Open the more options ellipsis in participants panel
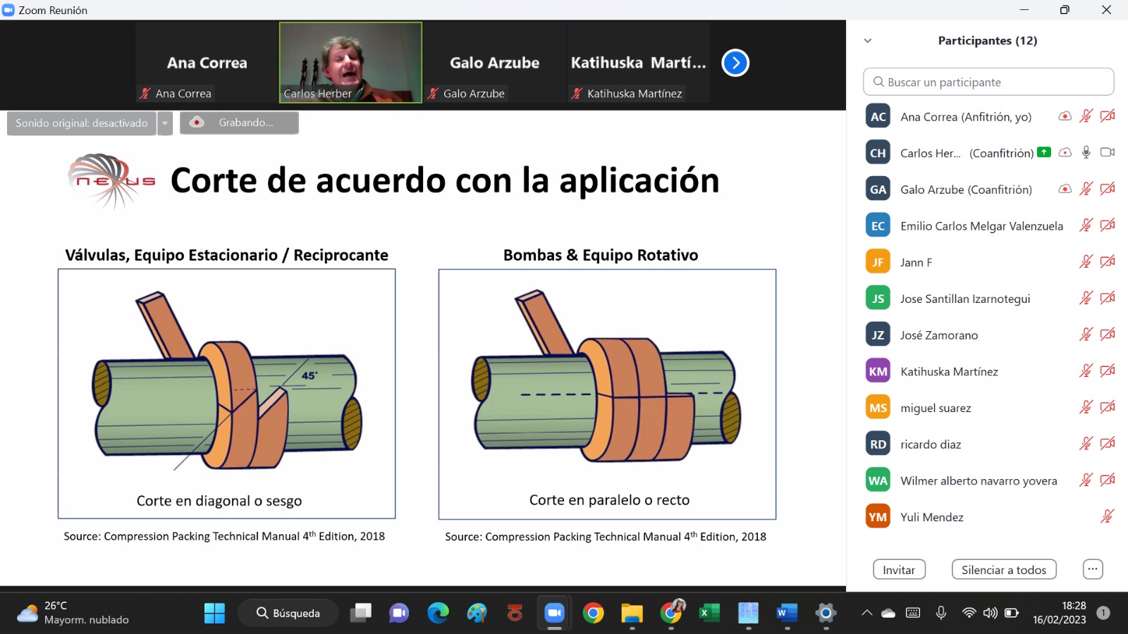Image resolution: width=1128 pixels, height=634 pixels. click(x=1092, y=569)
